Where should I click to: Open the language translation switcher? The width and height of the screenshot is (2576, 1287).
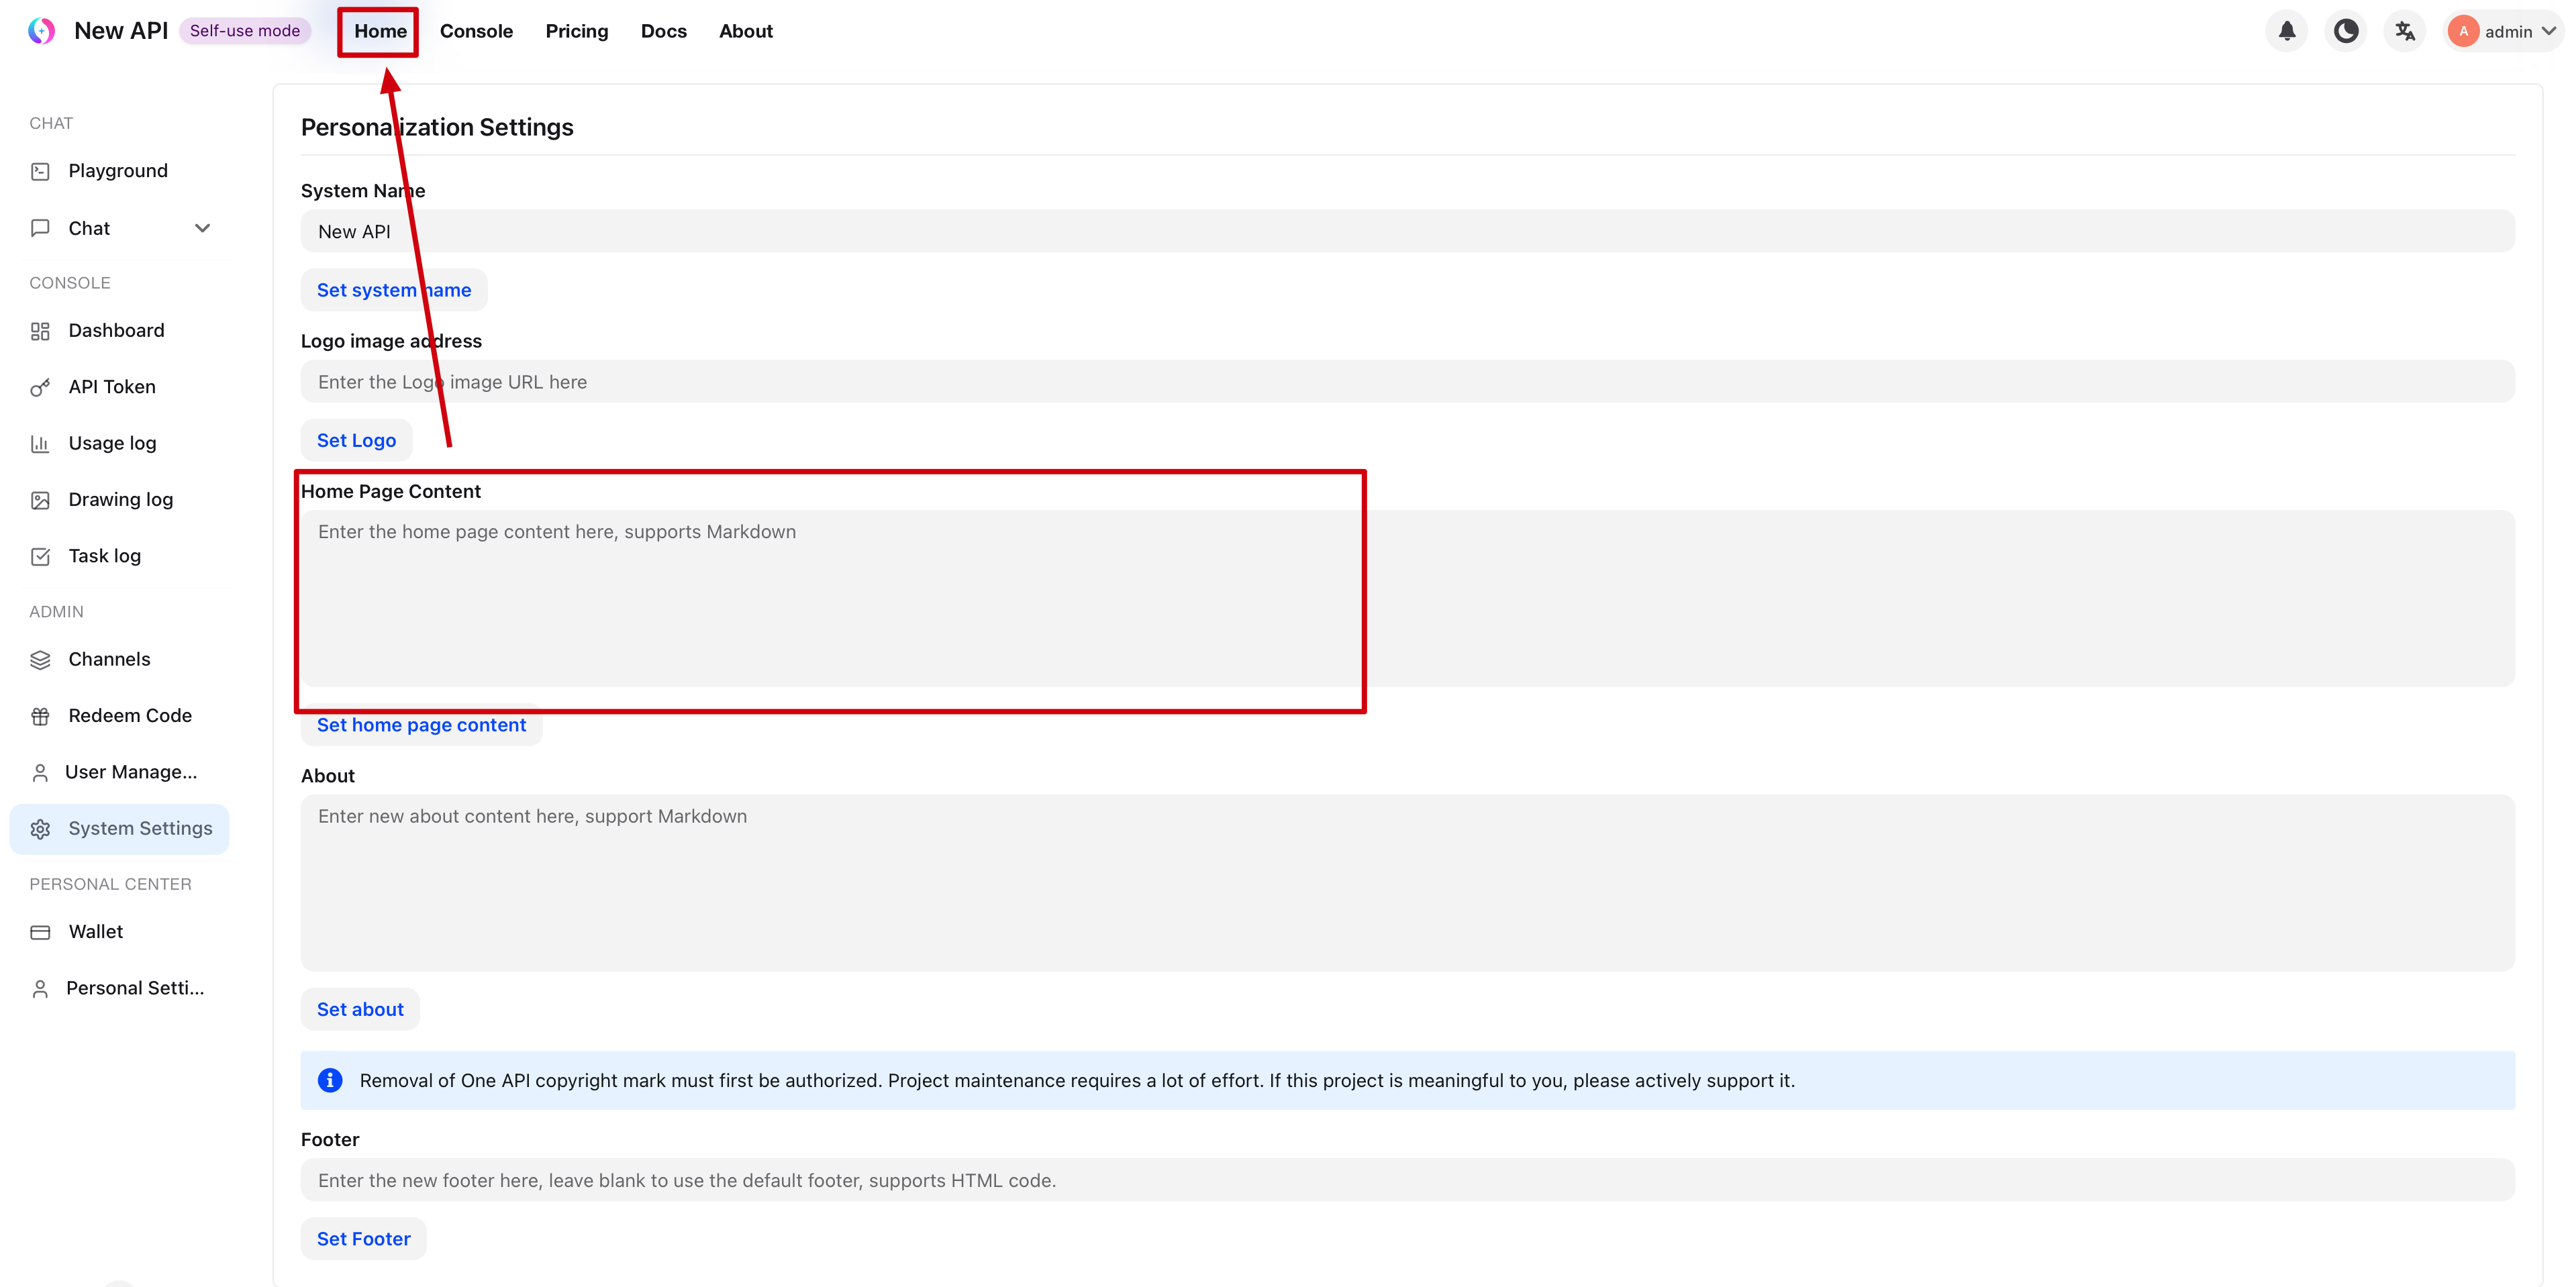(x=2404, y=31)
